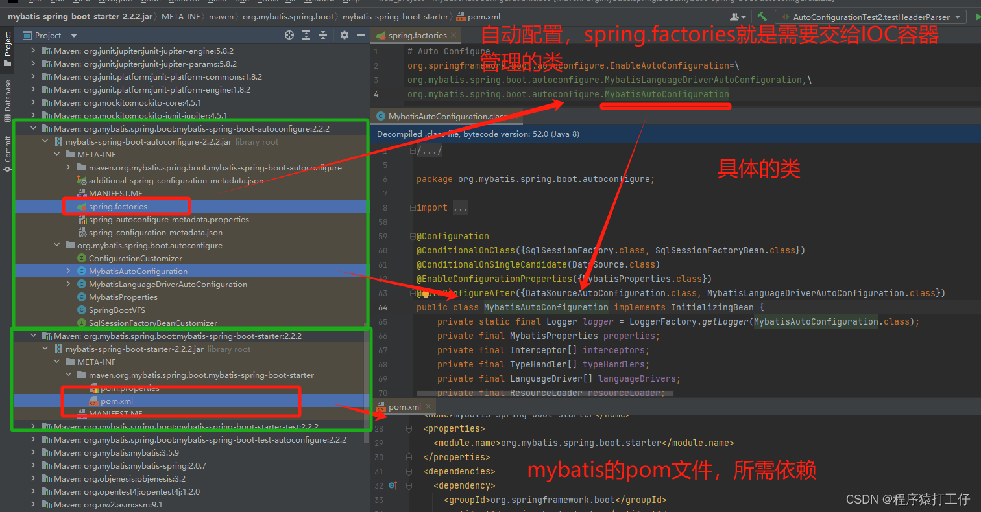Click the editor horizontal scrollbar under line 70

(x=545, y=393)
